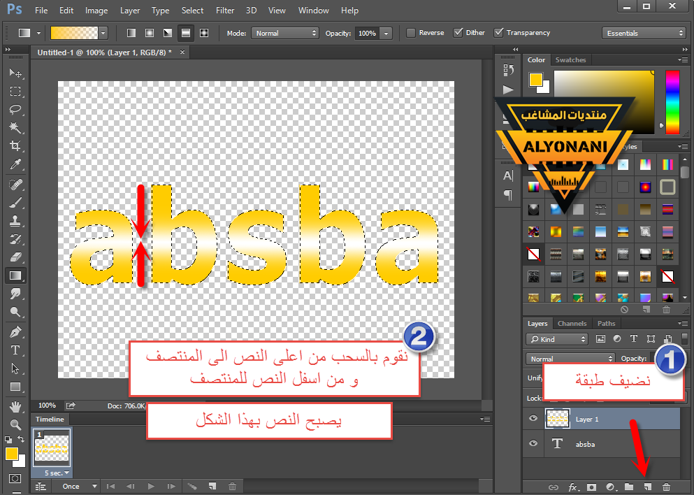The width and height of the screenshot is (694, 495).
Task: Click the foreground color swatch in toolbar
Action: tap(12, 454)
